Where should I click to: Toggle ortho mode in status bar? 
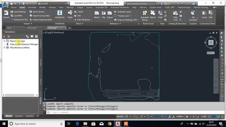(137, 117)
